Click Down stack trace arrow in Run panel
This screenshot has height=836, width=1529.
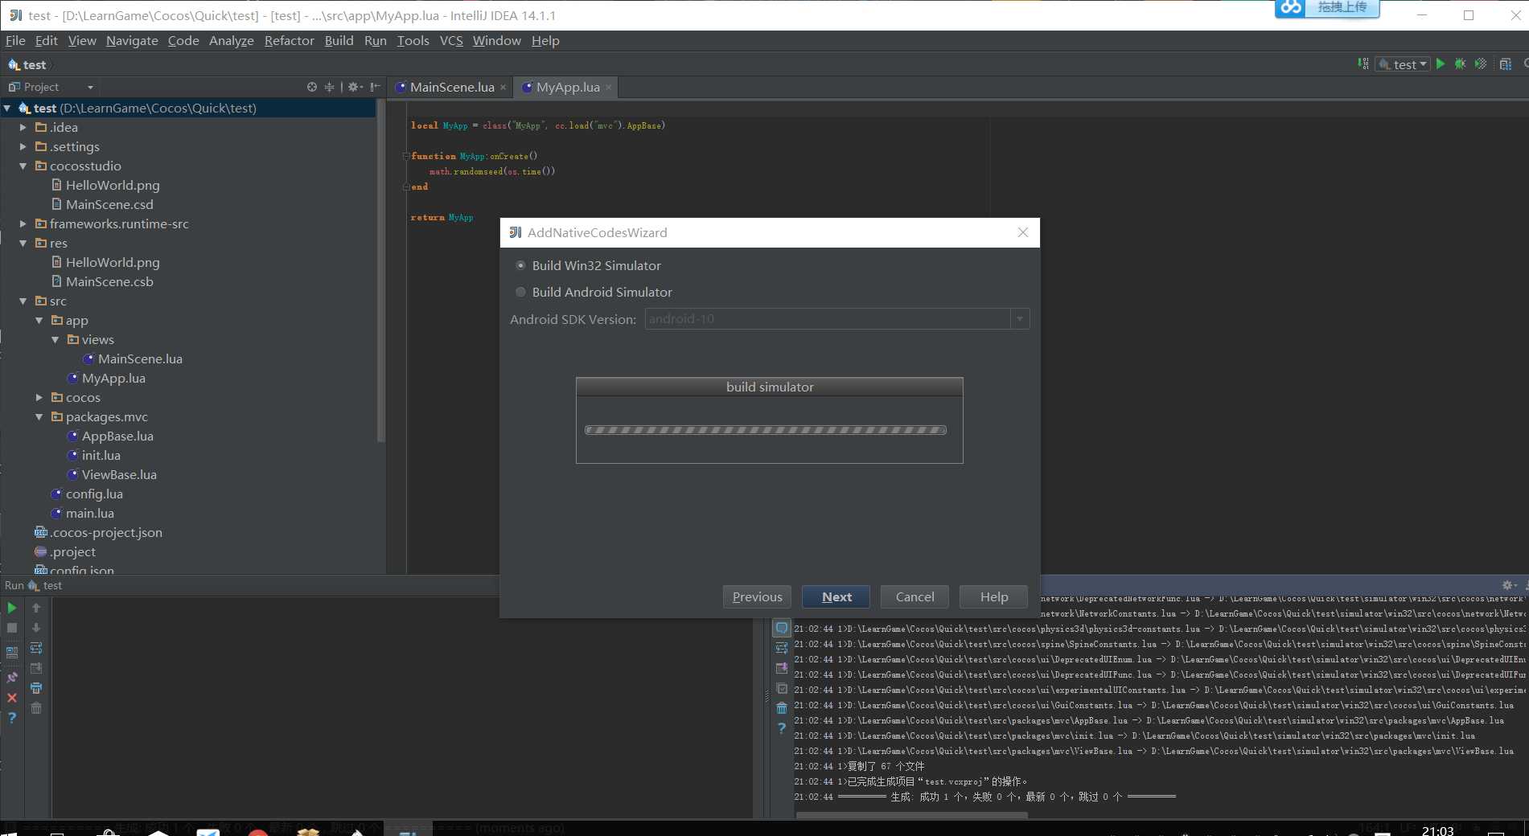(36, 628)
